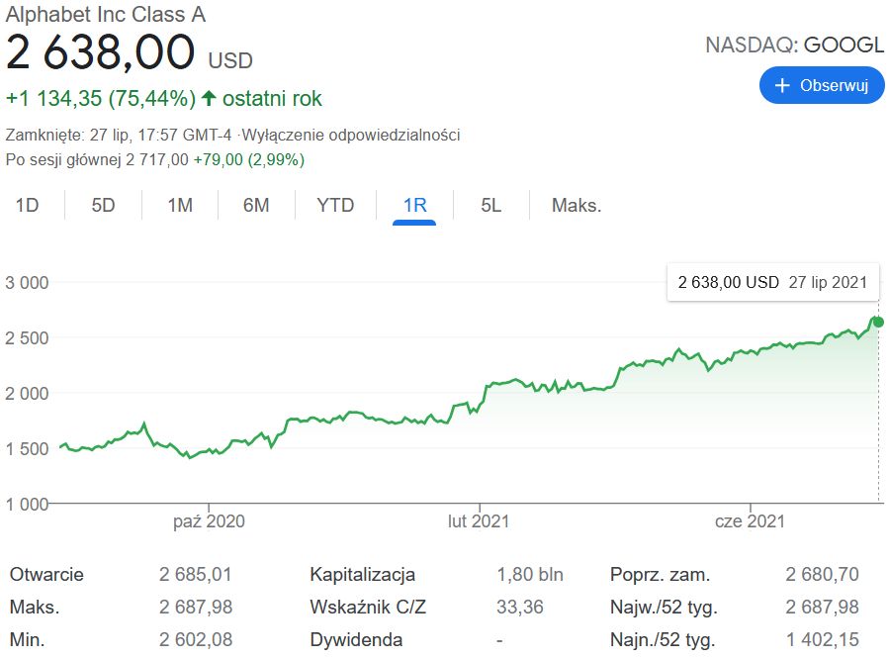Click the Kapitalizacja market cap label
This screenshot has width=888, height=659.
tap(363, 575)
